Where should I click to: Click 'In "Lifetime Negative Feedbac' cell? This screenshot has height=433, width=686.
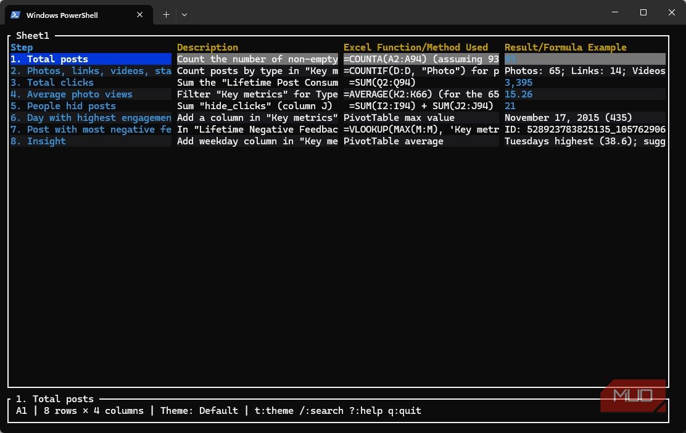coord(257,130)
